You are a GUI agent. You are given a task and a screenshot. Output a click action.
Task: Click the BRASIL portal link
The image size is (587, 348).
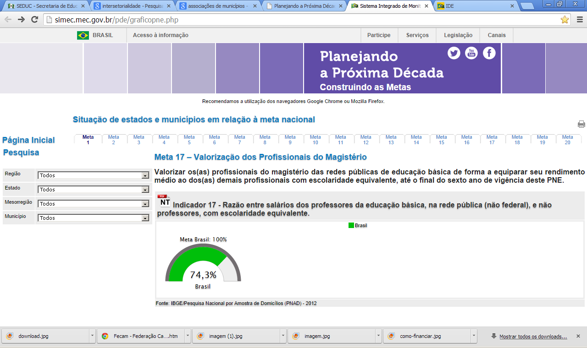click(103, 35)
